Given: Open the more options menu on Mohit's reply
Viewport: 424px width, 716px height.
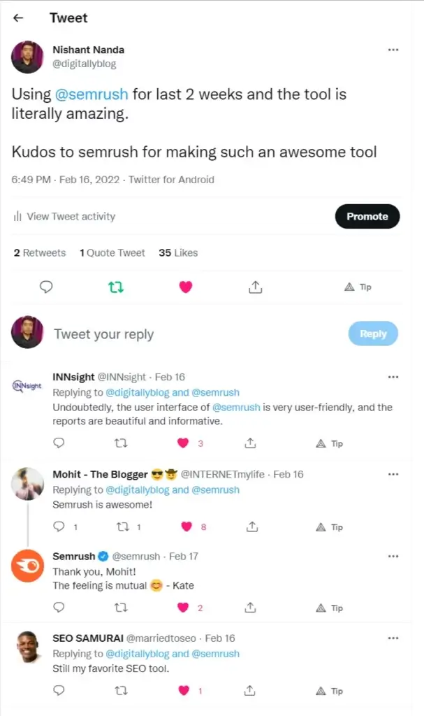Looking at the screenshot, I should 393,474.
